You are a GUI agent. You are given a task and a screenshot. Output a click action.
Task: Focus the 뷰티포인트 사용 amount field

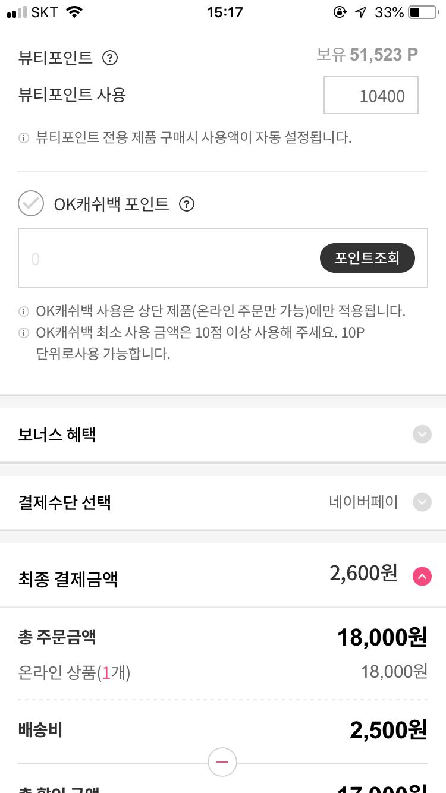tap(370, 95)
